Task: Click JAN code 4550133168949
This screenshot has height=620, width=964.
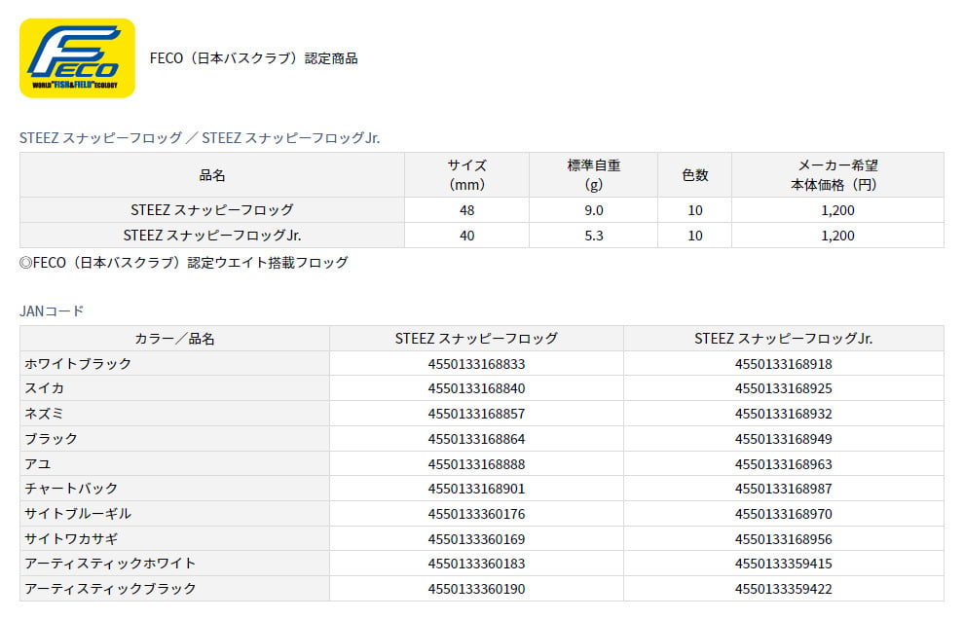Action: [x=783, y=439]
